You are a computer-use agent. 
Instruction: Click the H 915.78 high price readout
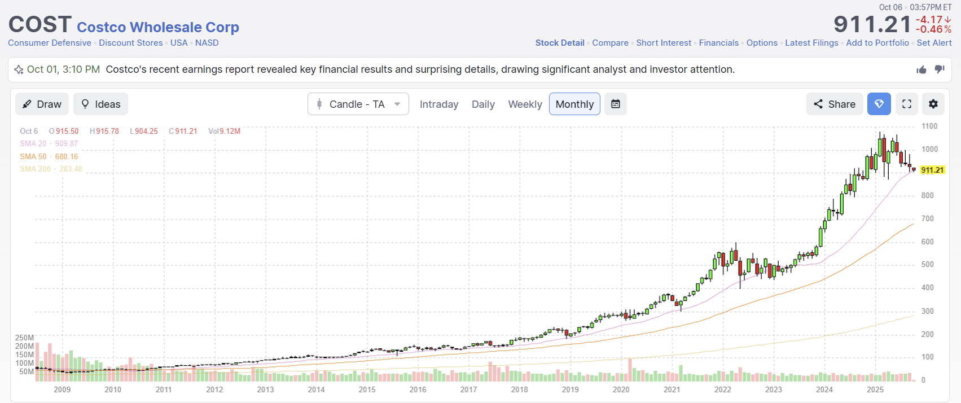[104, 131]
